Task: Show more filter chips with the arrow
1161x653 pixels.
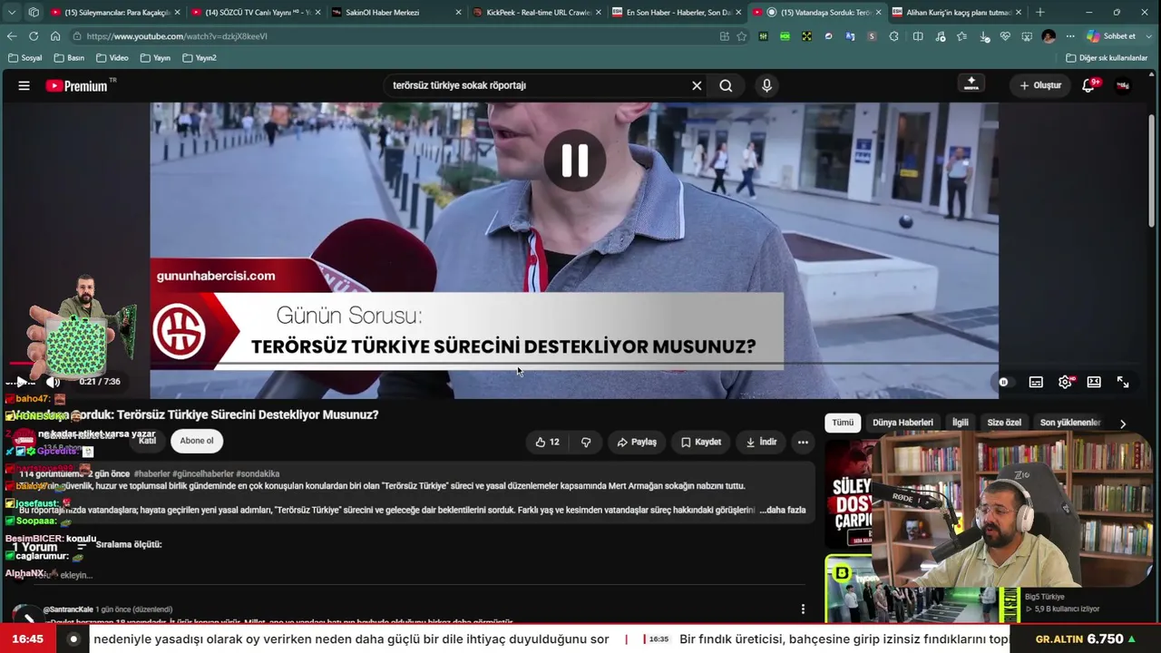Action: 1123,424
